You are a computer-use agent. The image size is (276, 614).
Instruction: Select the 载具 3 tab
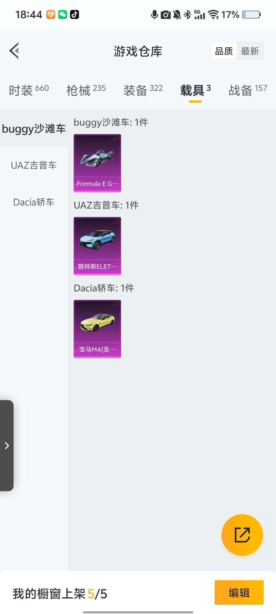[x=195, y=90]
